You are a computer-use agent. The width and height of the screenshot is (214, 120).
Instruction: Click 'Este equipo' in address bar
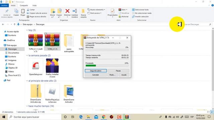[27, 24]
